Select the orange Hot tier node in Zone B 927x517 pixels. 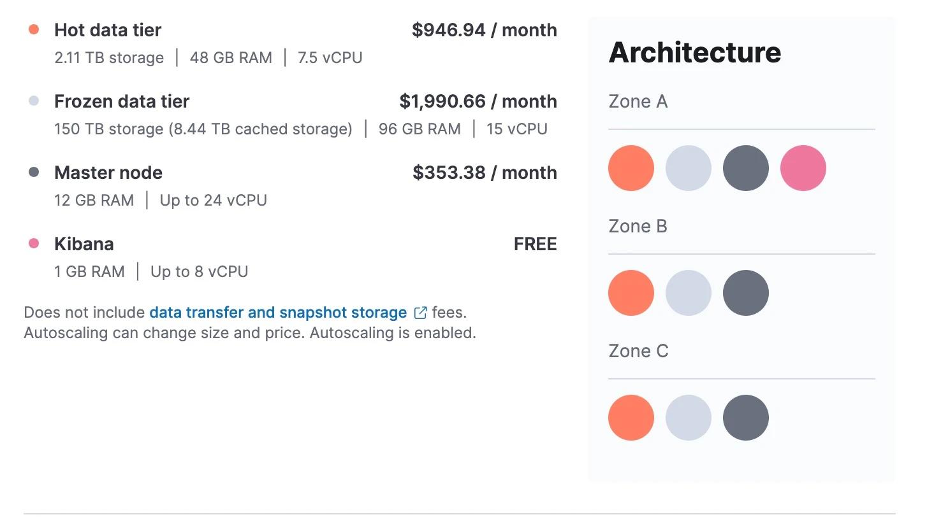click(631, 292)
